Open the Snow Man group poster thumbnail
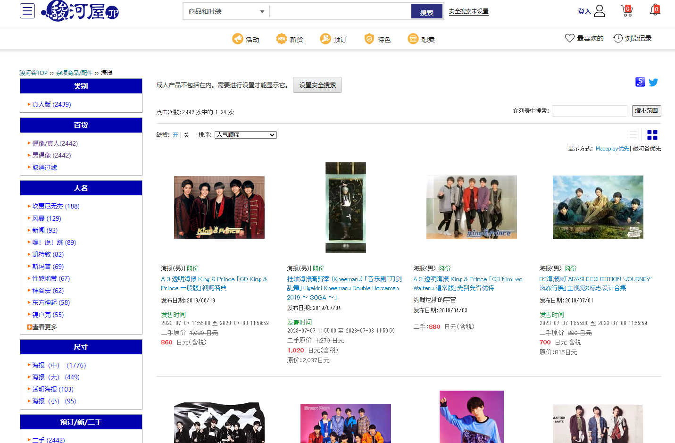The image size is (675, 443). coord(346,423)
